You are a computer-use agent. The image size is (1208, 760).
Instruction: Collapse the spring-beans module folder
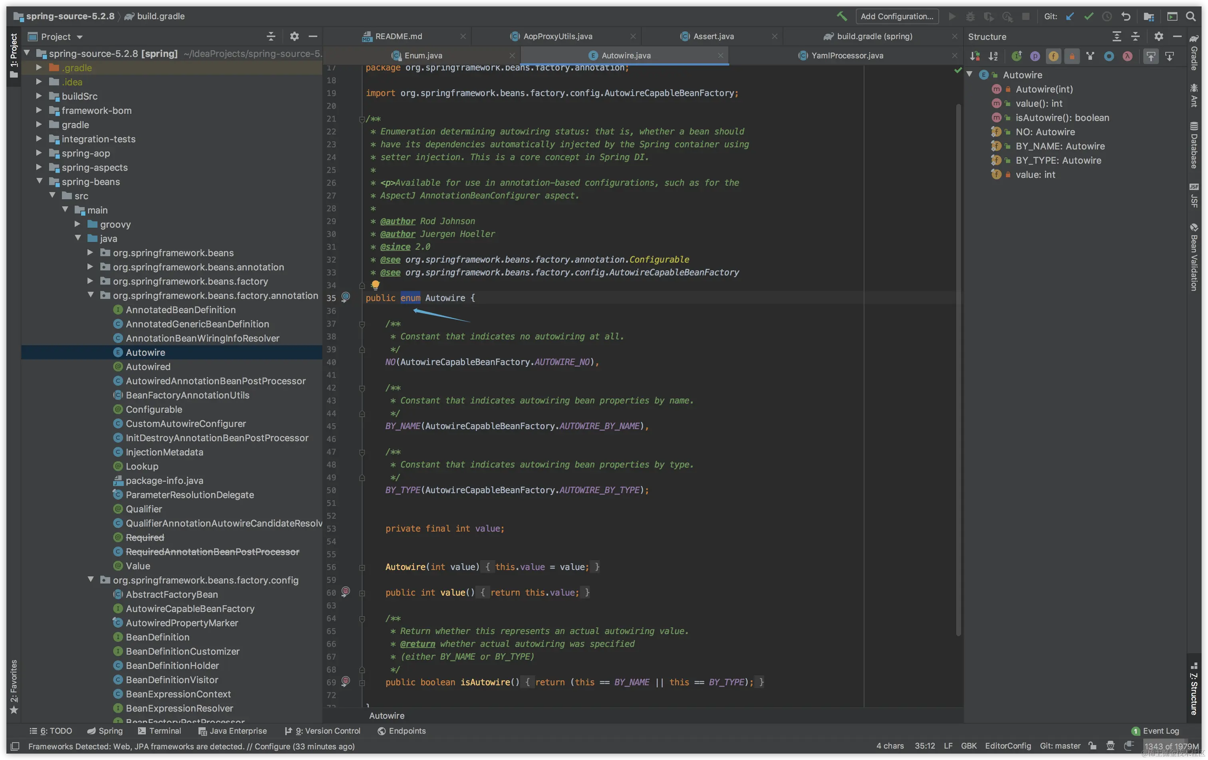point(39,181)
